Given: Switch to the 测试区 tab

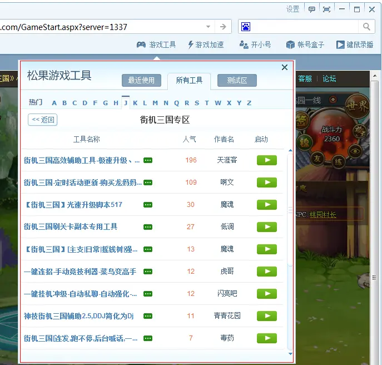Looking at the screenshot, I should coord(237,80).
